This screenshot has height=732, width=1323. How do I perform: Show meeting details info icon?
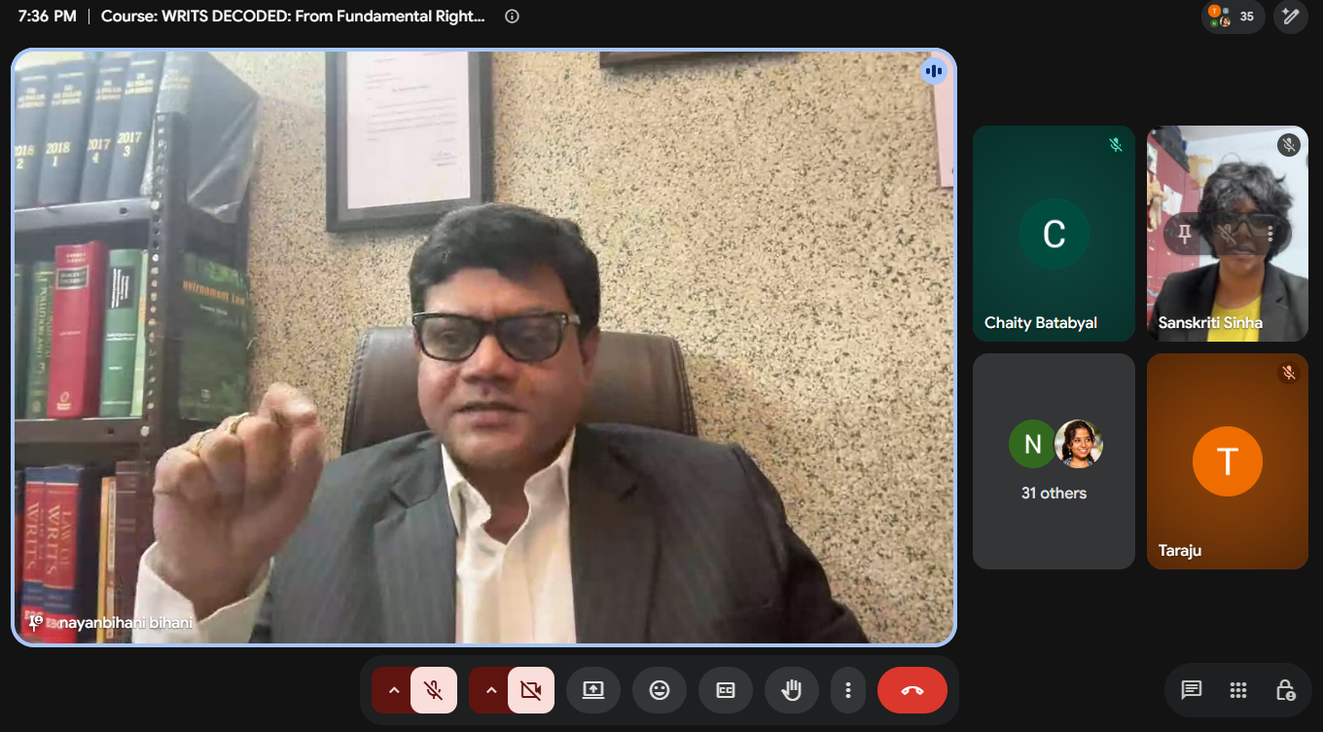coord(513,17)
